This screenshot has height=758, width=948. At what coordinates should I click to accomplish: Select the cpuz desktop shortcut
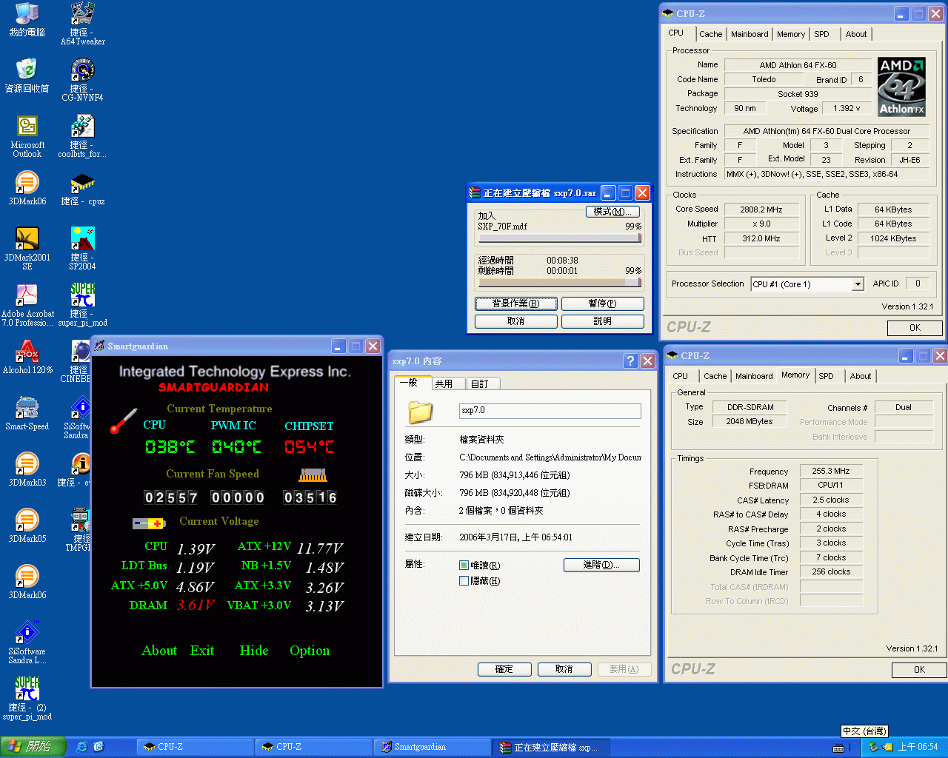click(x=82, y=189)
